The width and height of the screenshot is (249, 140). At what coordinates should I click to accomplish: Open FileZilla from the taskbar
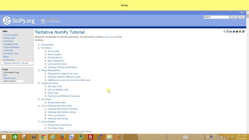coord(91,137)
